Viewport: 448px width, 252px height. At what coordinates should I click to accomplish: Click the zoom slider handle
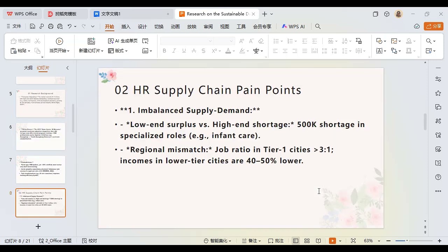pyautogui.click(x=407, y=241)
